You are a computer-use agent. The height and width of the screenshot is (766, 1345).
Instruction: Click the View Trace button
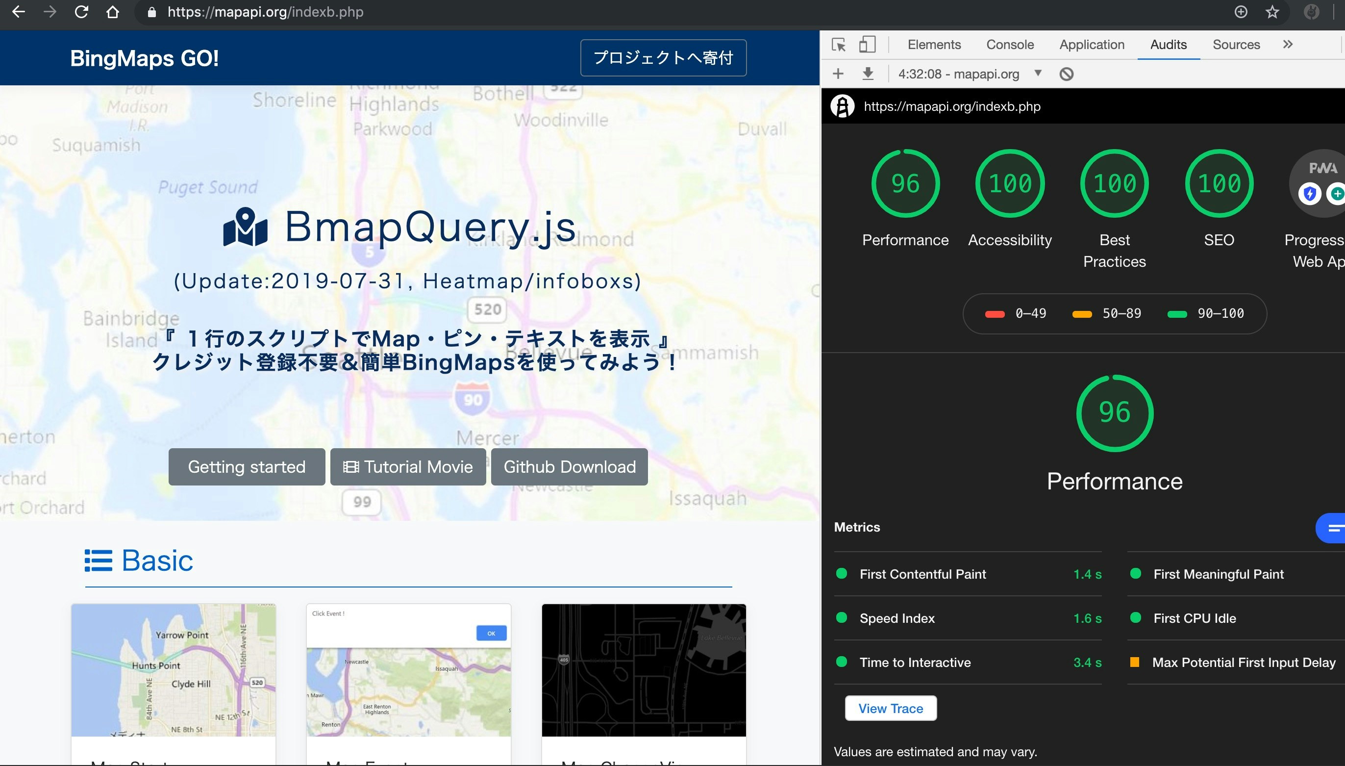coord(891,708)
